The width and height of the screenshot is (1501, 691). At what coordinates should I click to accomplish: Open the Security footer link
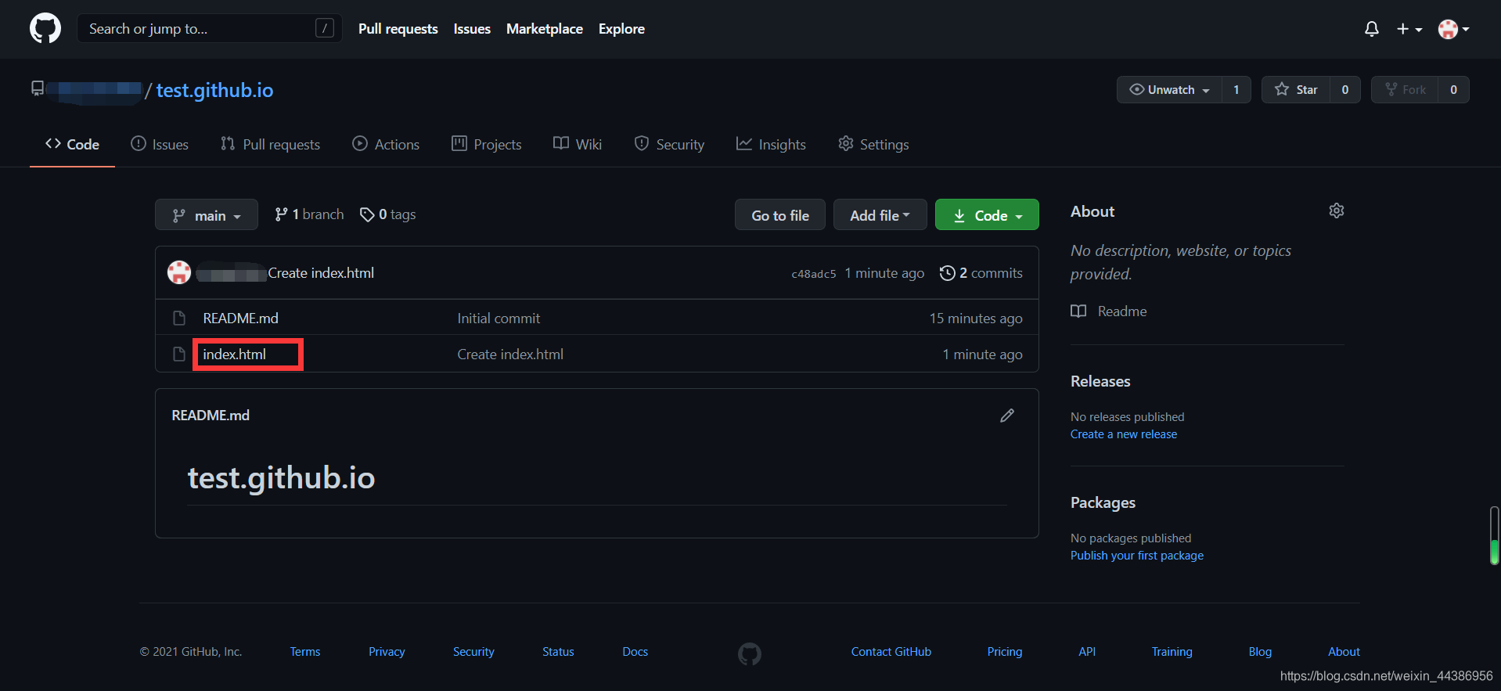473,652
